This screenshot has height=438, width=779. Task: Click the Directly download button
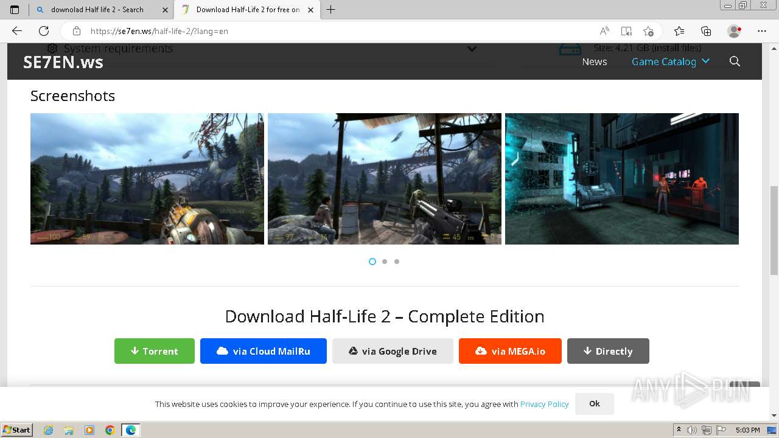[608, 351]
